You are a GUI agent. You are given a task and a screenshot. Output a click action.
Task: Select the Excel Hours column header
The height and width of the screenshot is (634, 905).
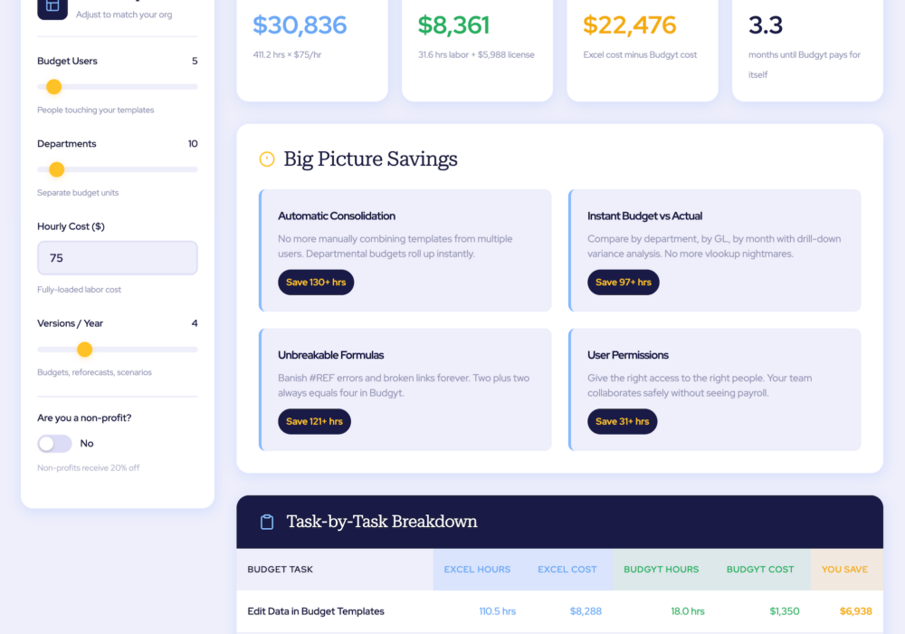[477, 570]
